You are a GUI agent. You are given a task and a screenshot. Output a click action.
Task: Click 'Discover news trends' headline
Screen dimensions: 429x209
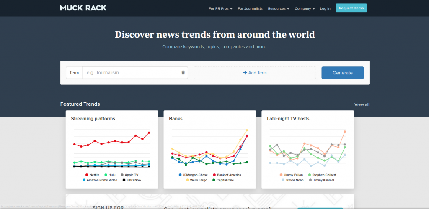(215, 35)
